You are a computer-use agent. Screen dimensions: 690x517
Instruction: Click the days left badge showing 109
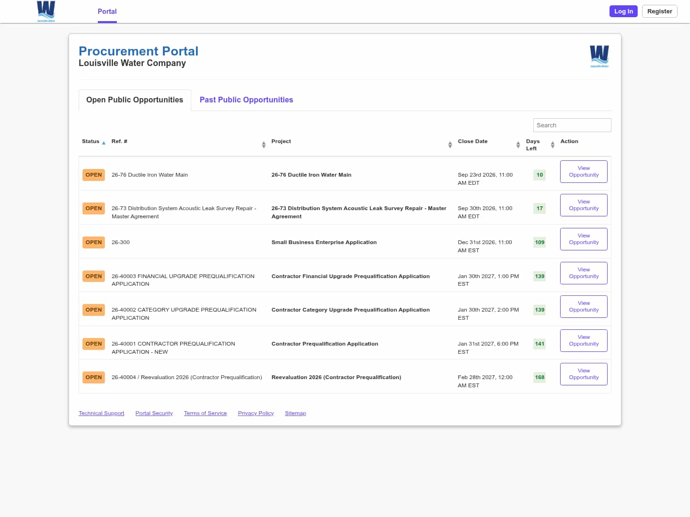(x=540, y=242)
